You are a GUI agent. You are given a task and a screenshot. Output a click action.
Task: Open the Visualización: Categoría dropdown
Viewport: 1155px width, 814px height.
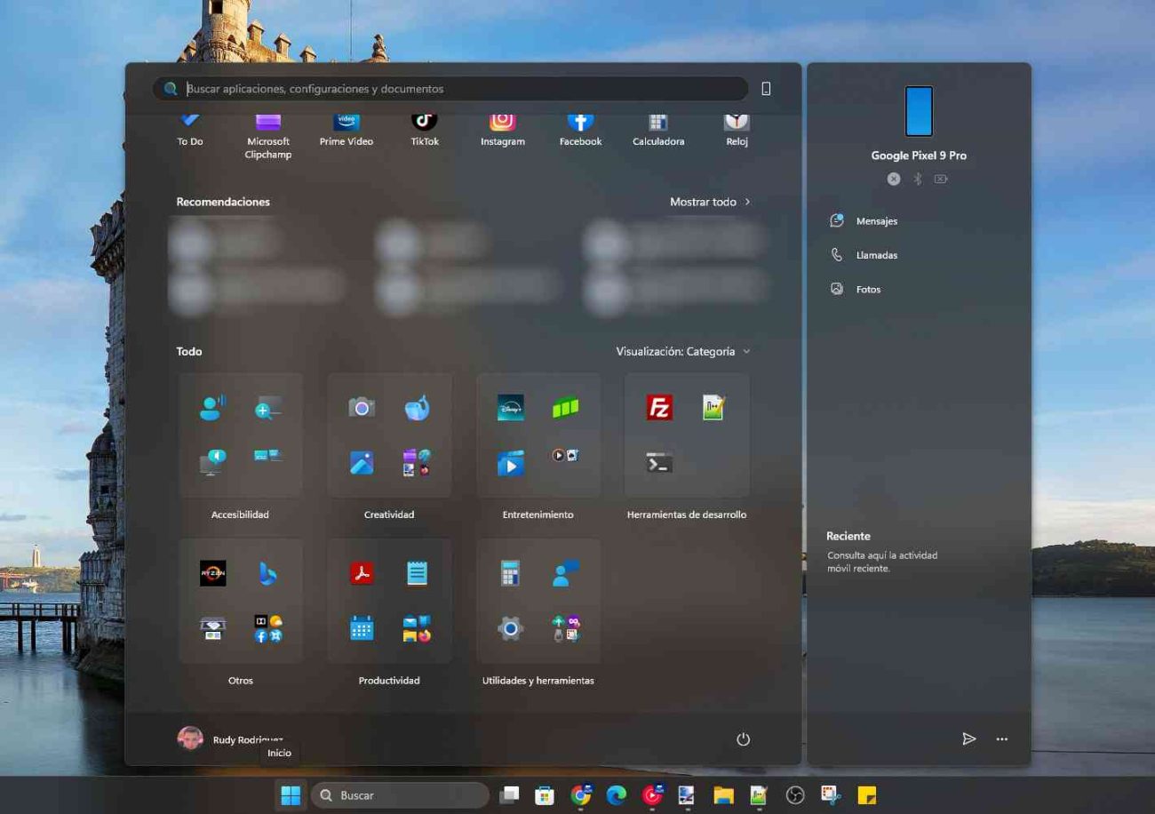coord(682,351)
